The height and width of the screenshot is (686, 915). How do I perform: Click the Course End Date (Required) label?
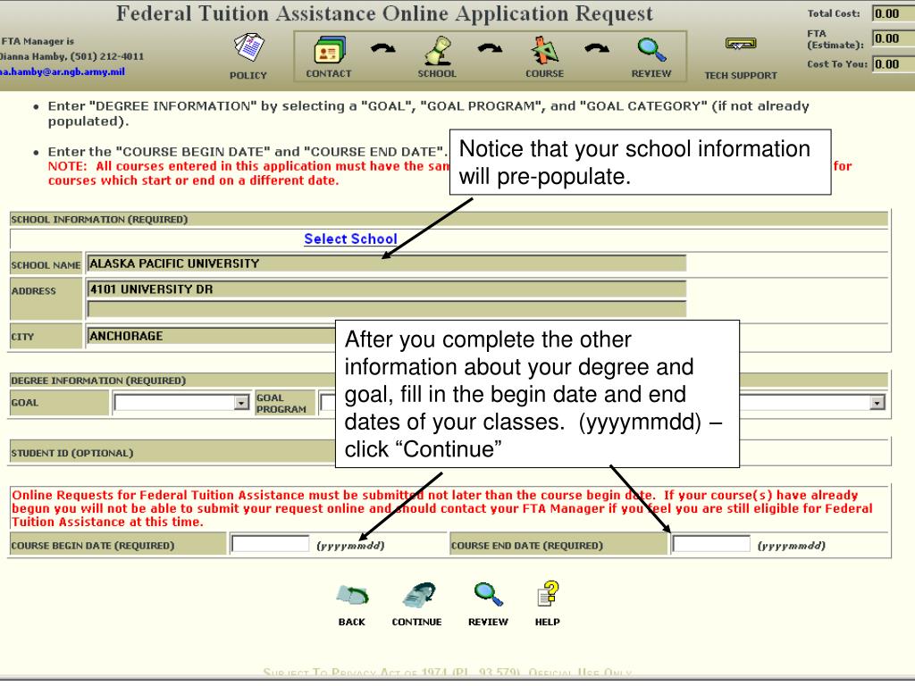[x=527, y=546]
